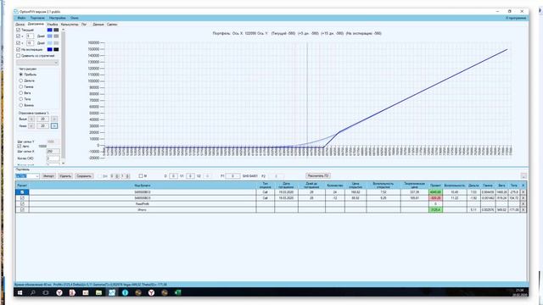Toggle the Авто grid step checkbox

20,146
